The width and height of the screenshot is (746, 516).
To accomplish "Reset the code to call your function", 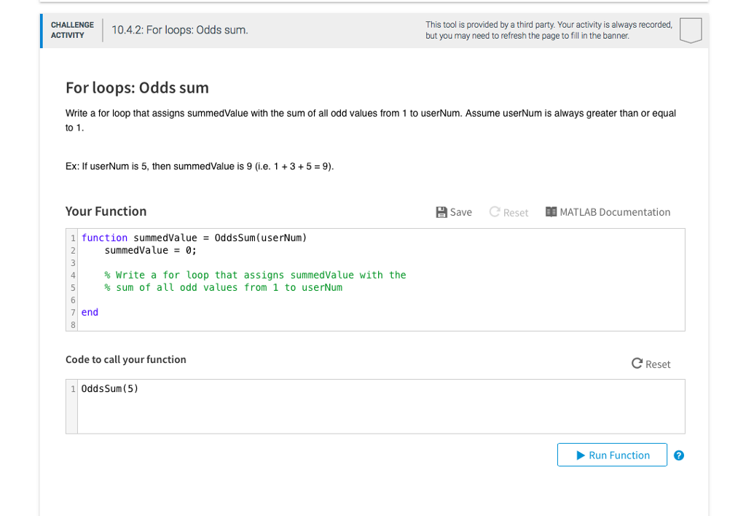I will [651, 364].
